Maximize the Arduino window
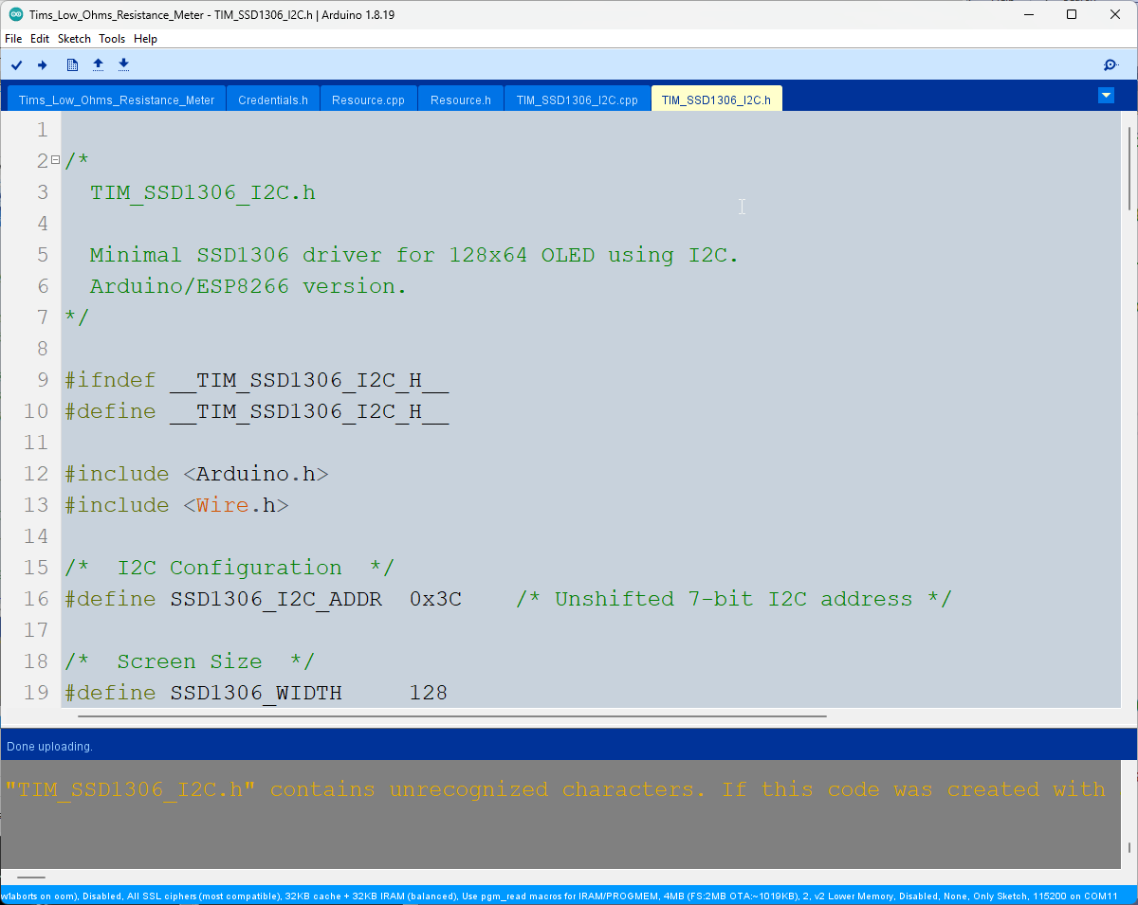This screenshot has height=905, width=1138. [x=1072, y=14]
